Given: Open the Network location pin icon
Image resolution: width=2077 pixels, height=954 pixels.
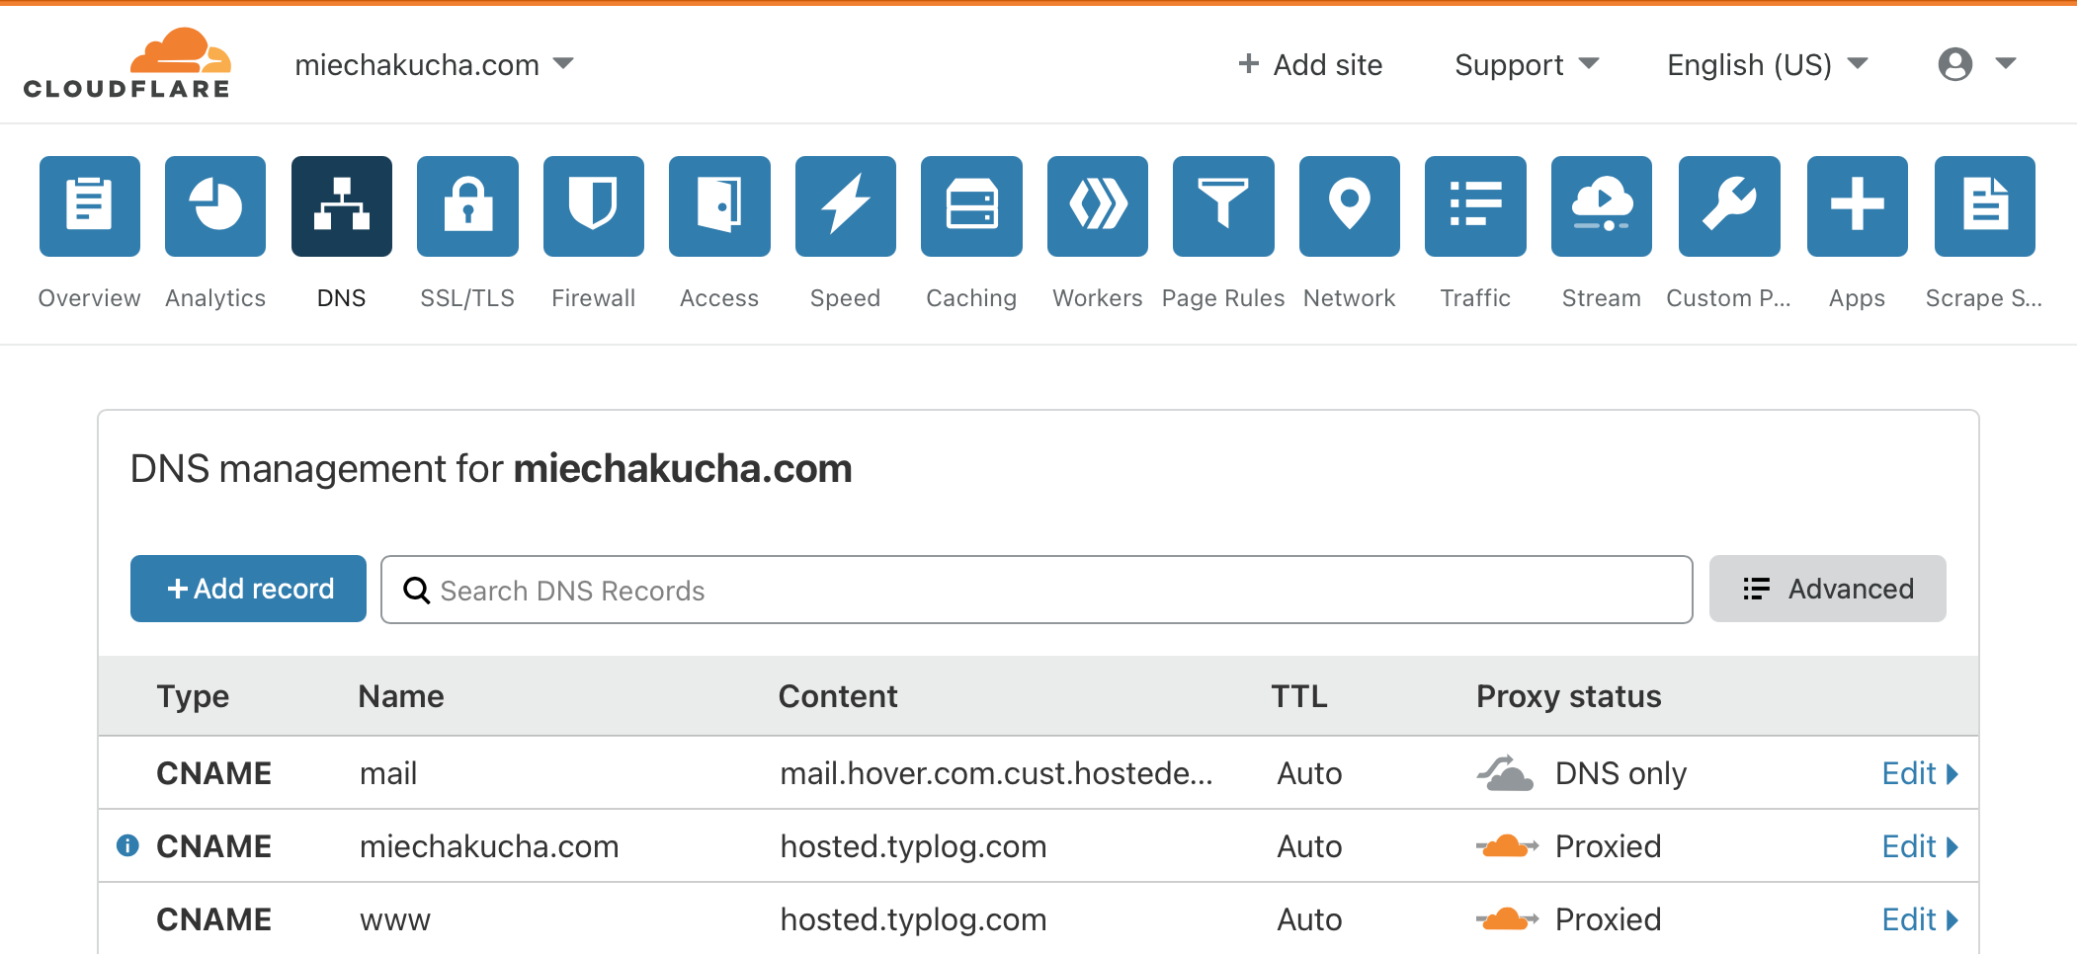Looking at the screenshot, I should tap(1350, 206).
